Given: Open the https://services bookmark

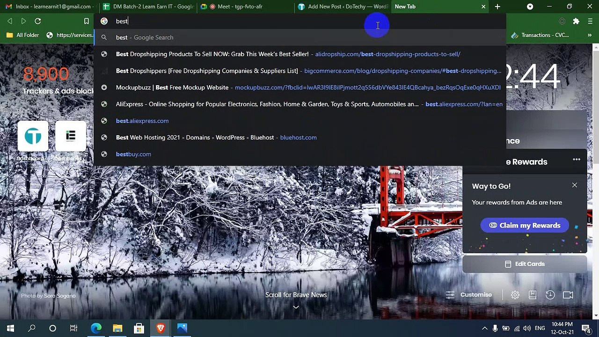Looking at the screenshot, I should pos(69,35).
